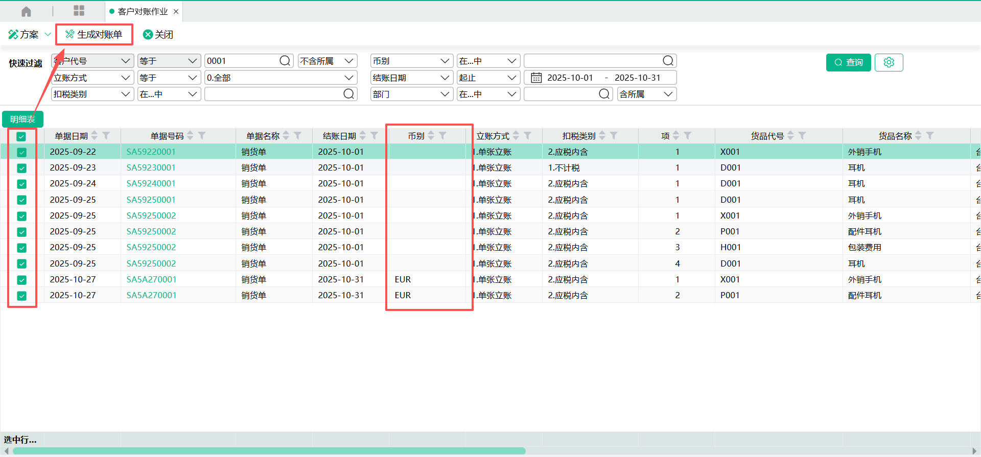Expand the 方案 dropdown arrow

point(48,34)
